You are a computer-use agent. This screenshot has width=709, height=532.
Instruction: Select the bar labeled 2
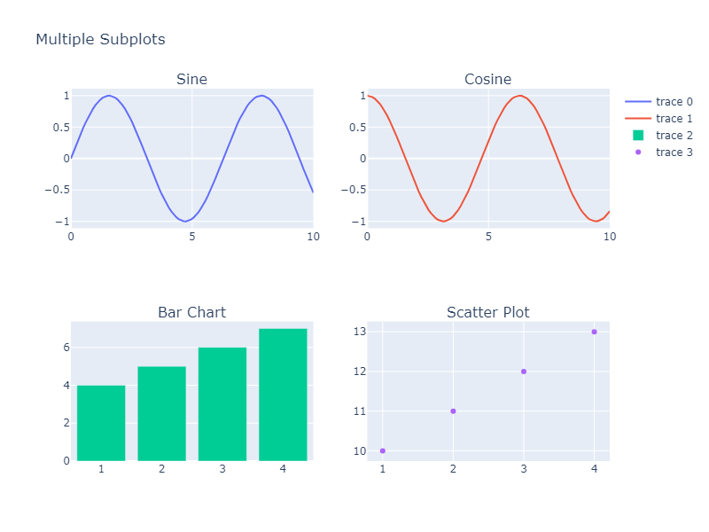(161, 413)
